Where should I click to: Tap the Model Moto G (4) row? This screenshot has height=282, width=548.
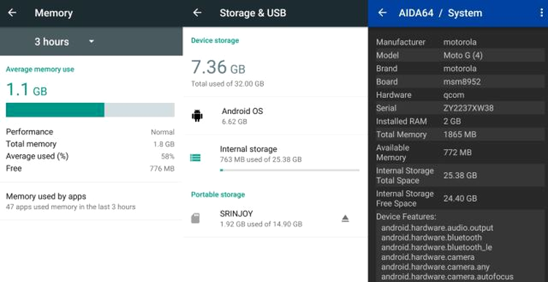click(460, 56)
